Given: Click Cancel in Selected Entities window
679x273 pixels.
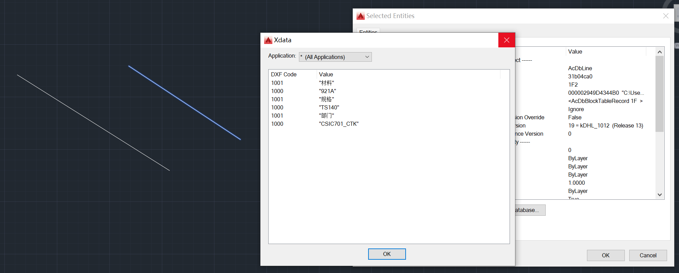Looking at the screenshot, I should point(648,255).
